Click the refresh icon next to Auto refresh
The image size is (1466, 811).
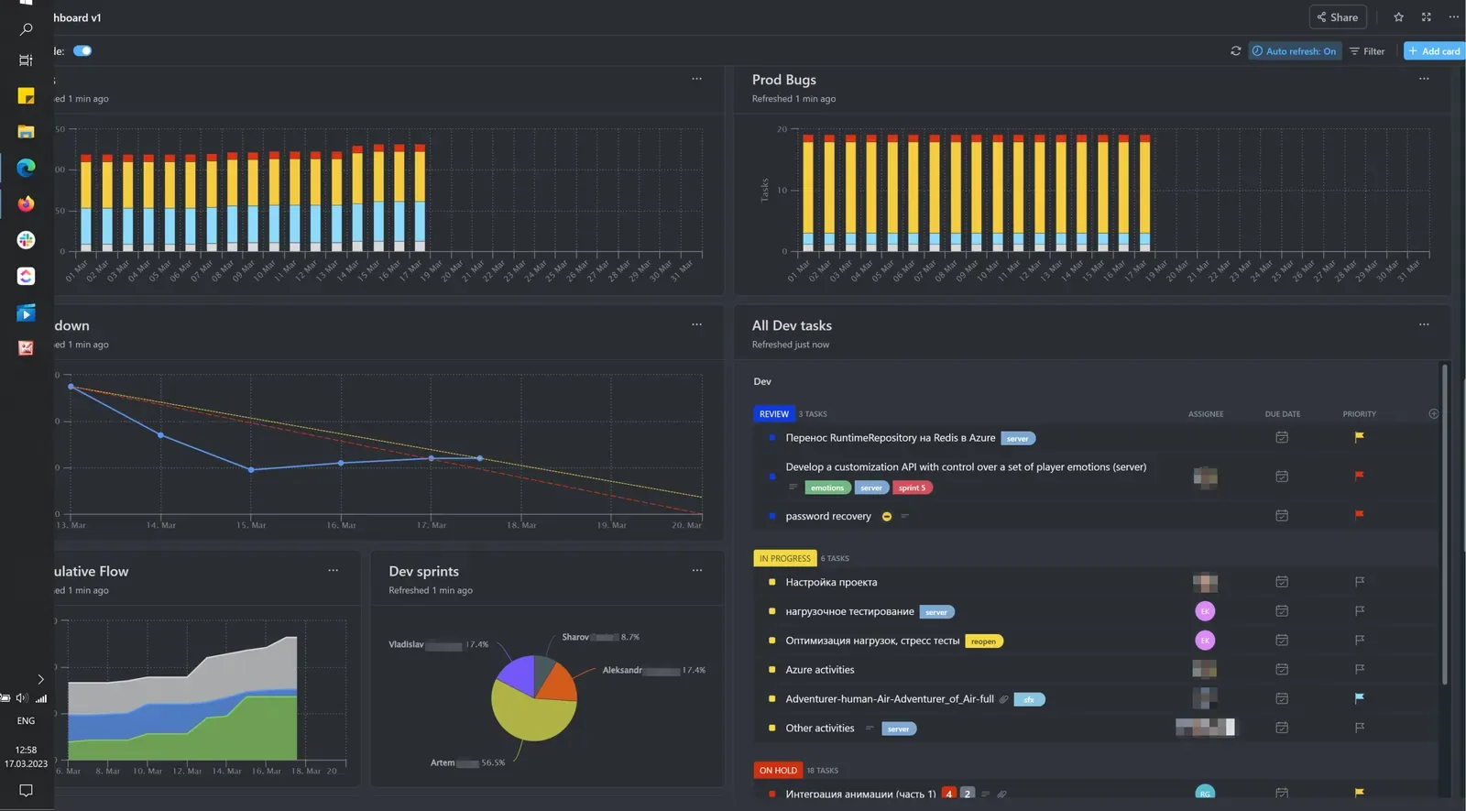click(1235, 51)
